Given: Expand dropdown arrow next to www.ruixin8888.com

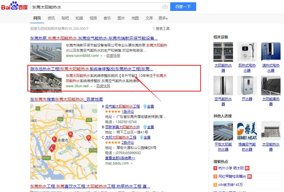Looking at the screenshot, I should tap(101, 56).
